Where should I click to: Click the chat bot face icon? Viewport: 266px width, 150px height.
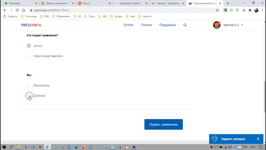point(215,139)
